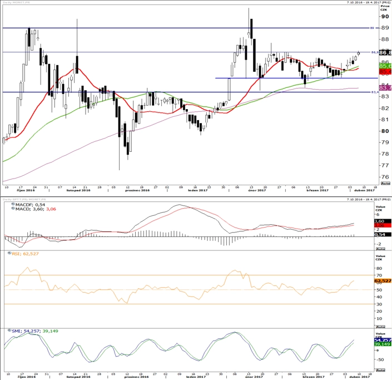Click the purple 83,7 moving average tag

click(x=385, y=88)
